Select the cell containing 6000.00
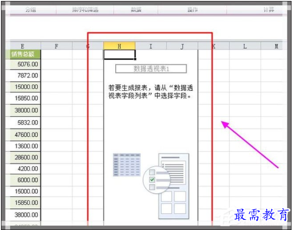The image size is (293, 230). [x=23, y=180]
